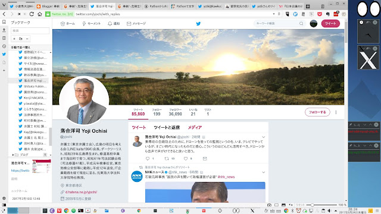Open the メディア tab
381x214 pixels.
(x=195, y=127)
